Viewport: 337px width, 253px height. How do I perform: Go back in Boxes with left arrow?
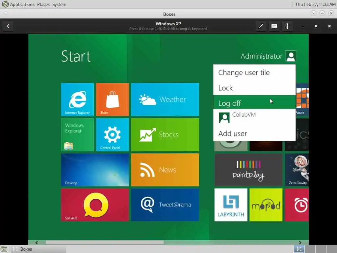pos(8,26)
